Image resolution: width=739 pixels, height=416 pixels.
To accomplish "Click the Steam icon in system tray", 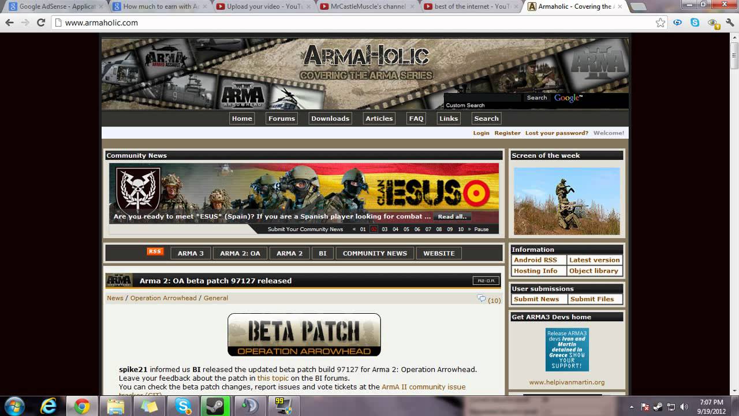I will point(659,407).
